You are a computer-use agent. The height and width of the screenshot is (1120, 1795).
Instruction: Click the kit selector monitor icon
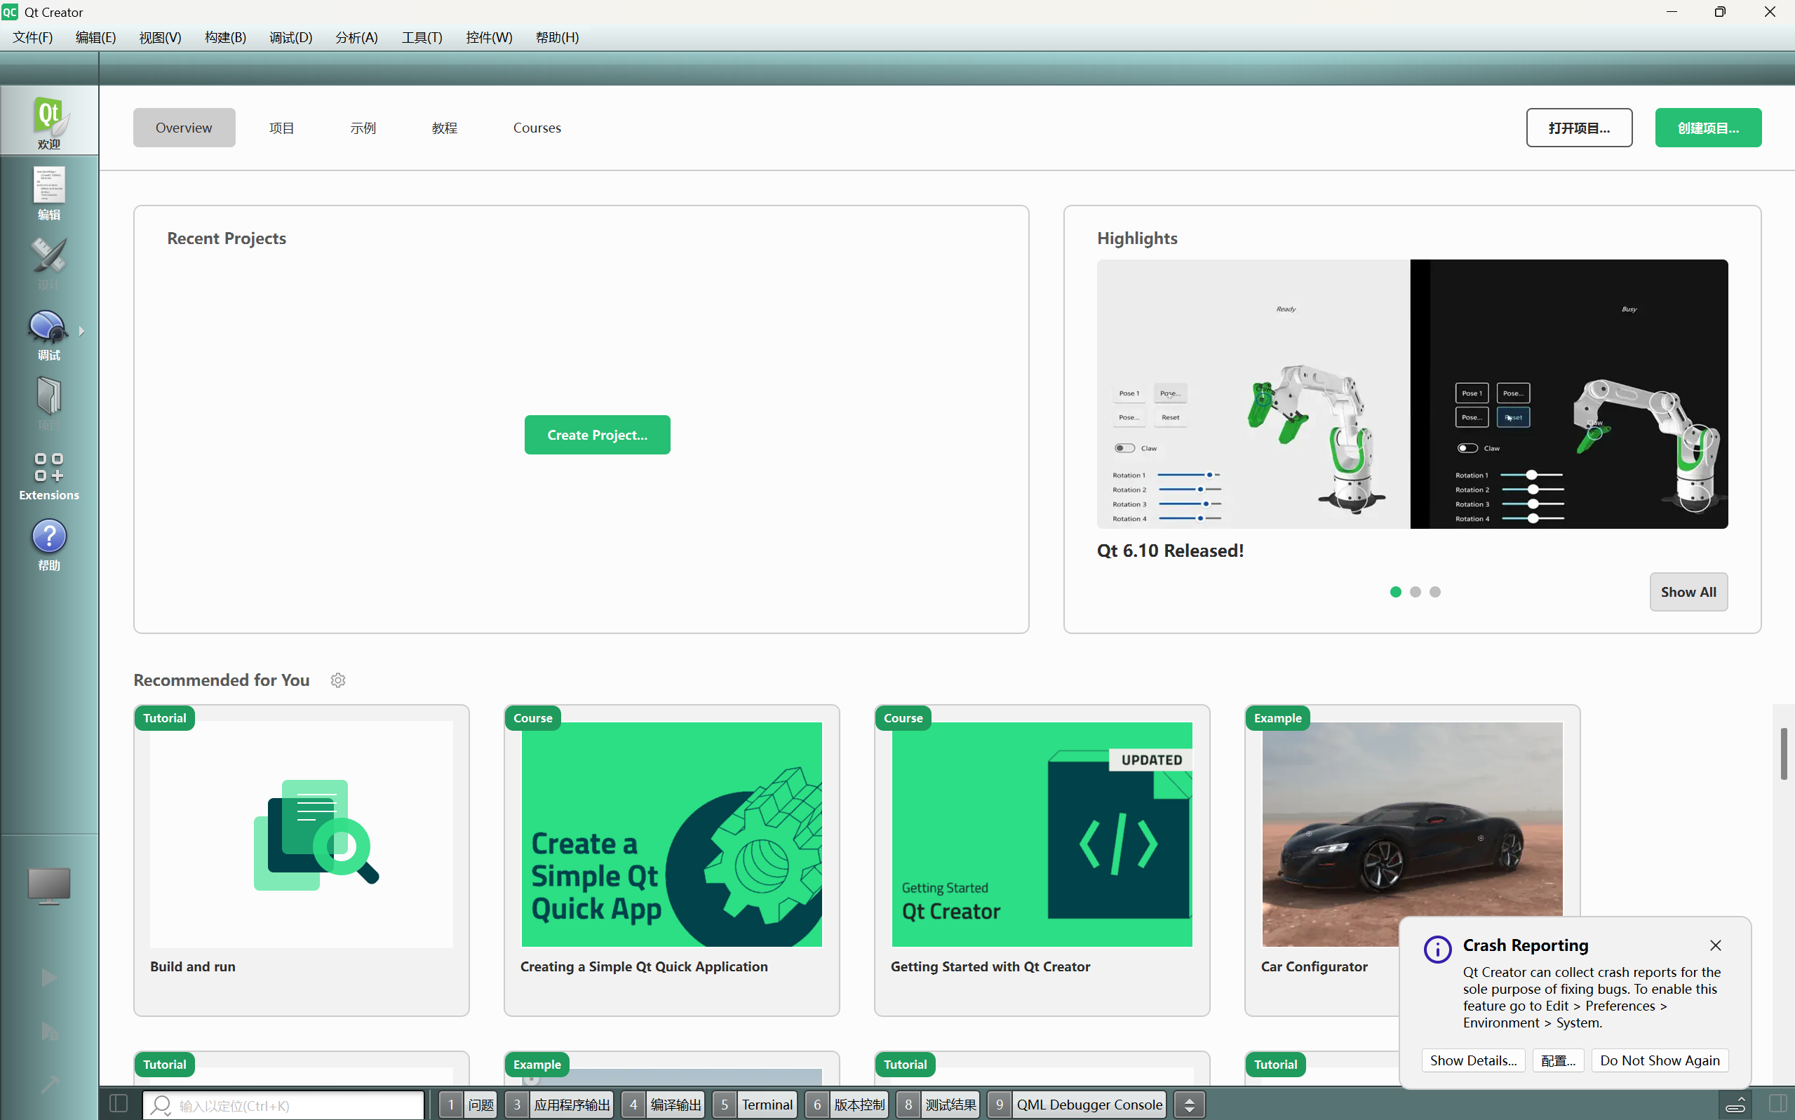click(x=49, y=886)
